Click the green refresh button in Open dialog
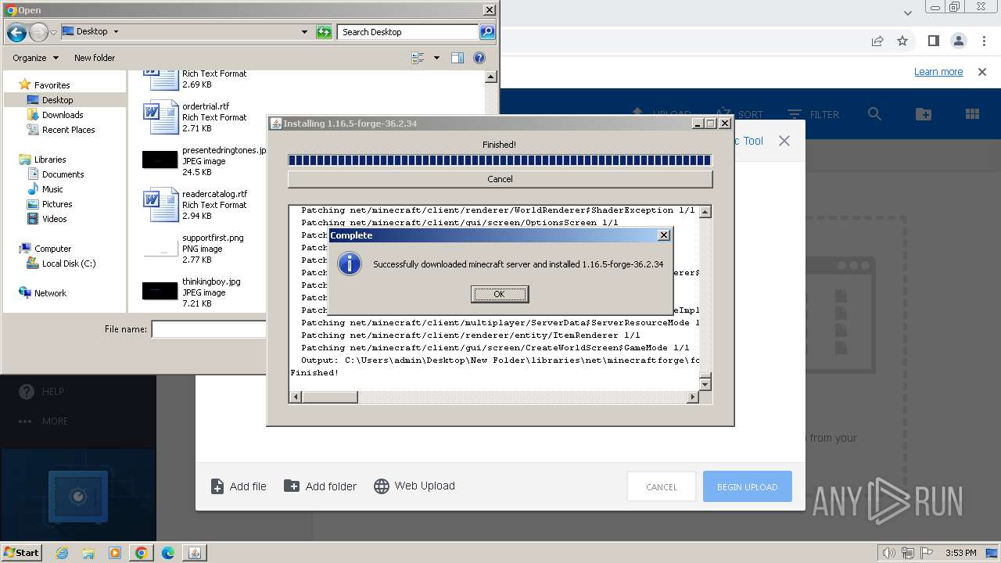 coord(324,32)
